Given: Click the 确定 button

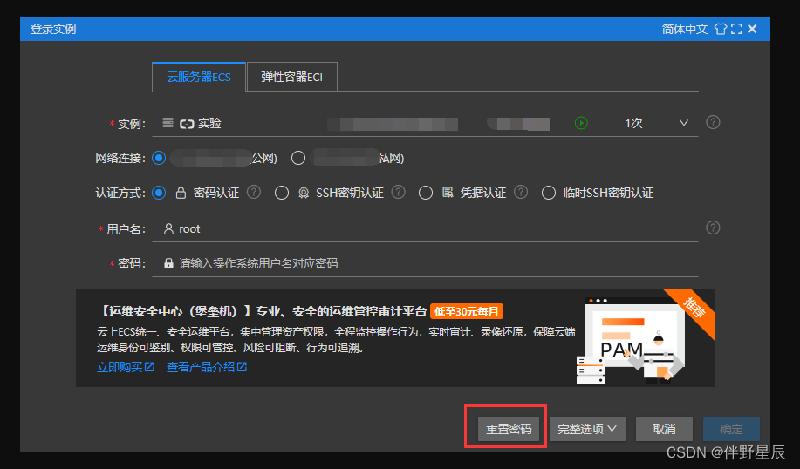Looking at the screenshot, I should click(x=731, y=429).
